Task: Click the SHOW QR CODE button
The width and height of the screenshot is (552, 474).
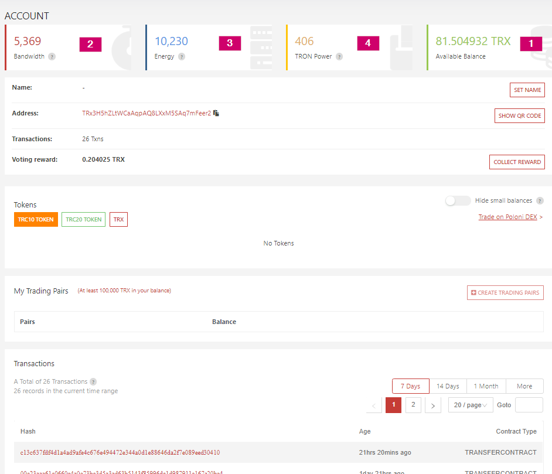Action: point(520,116)
